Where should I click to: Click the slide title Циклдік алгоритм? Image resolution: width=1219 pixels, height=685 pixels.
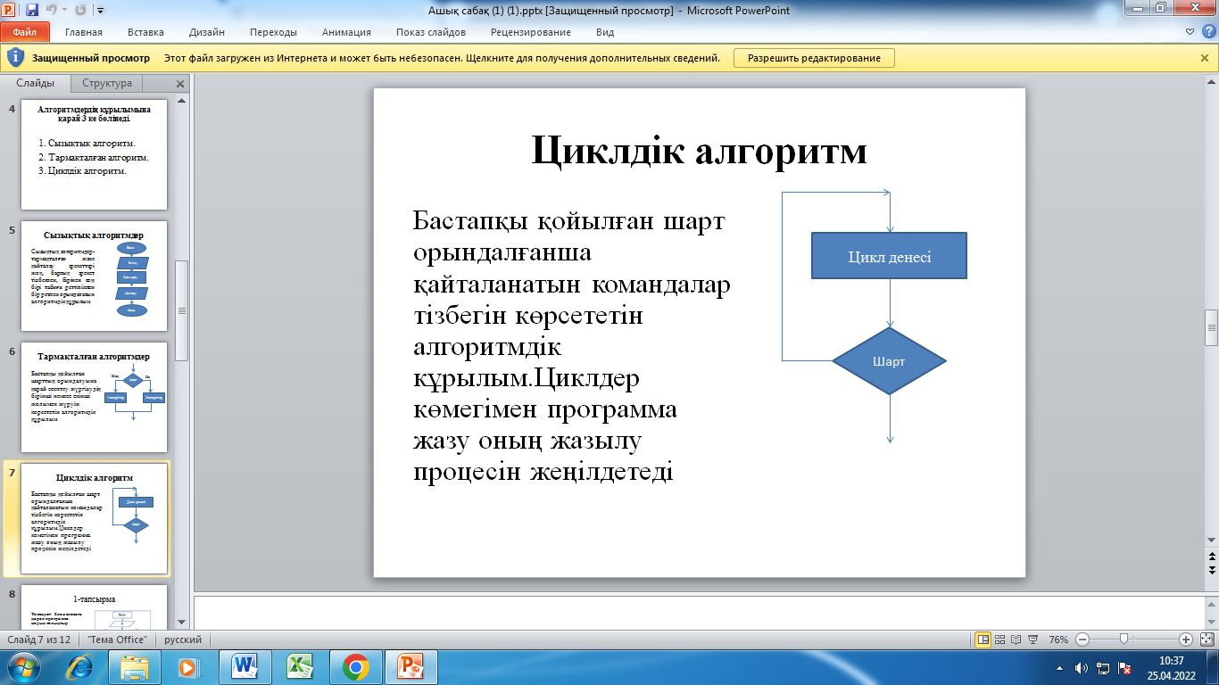699,149
